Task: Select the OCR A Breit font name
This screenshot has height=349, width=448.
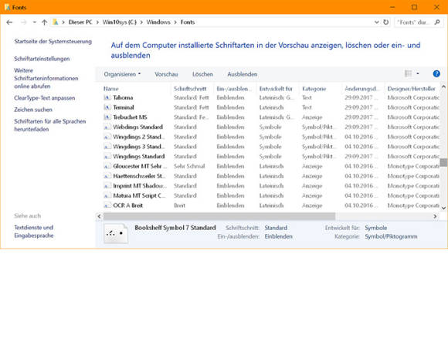Action: click(x=128, y=205)
